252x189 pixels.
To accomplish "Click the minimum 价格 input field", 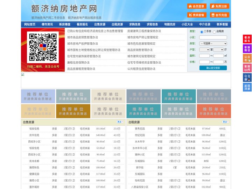I will pos(204,62).
